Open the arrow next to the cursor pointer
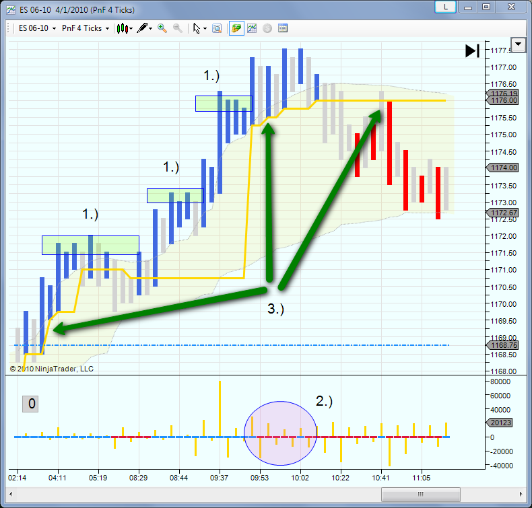The image size is (532, 508). coord(205,29)
